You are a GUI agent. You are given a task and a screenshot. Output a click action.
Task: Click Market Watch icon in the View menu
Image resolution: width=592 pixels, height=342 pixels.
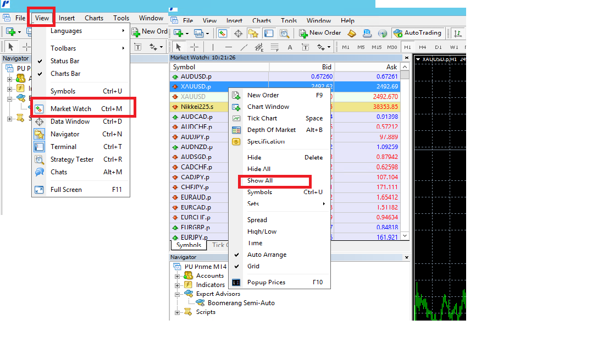point(39,109)
